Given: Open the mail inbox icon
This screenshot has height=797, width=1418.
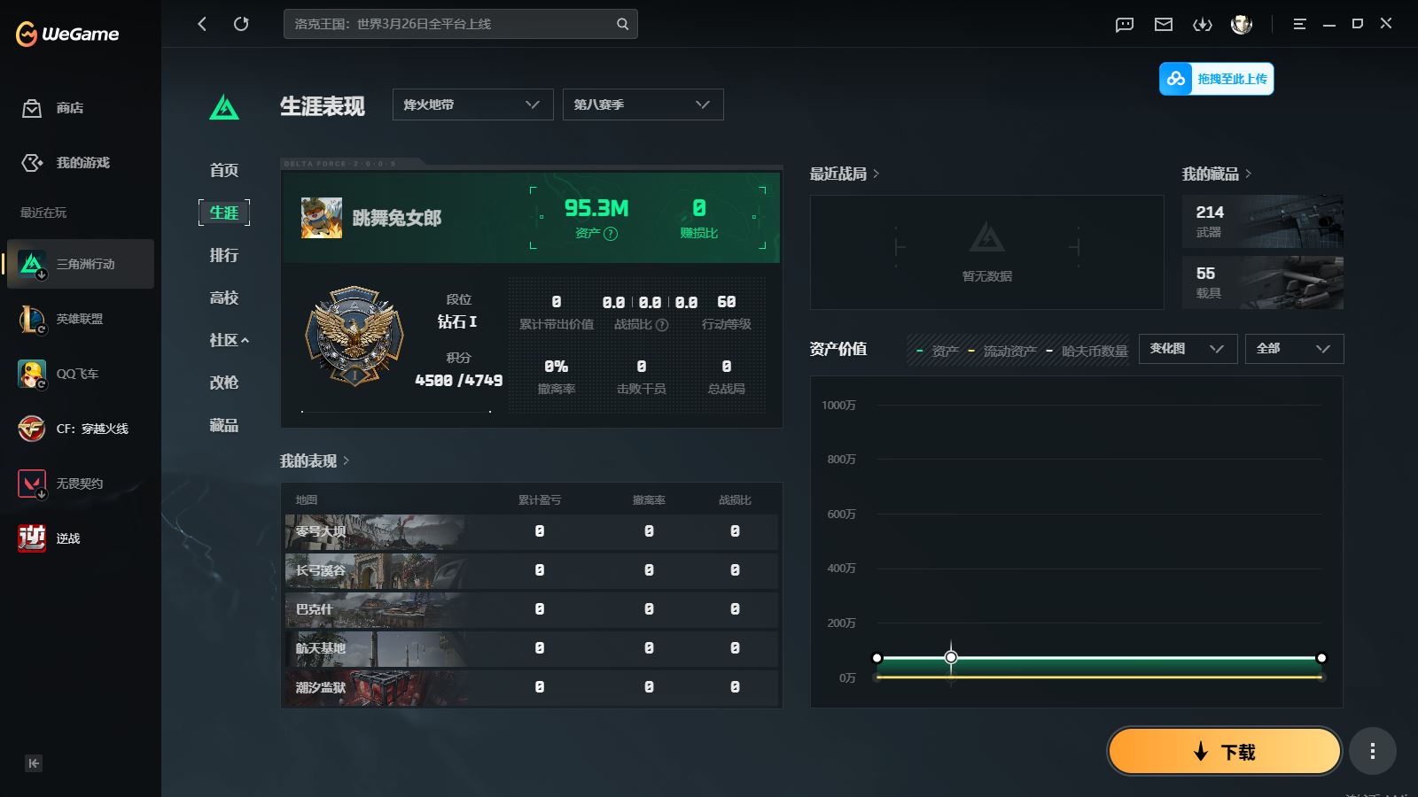Looking at the screenshot, I should pyautogui.click(x=1164, y=25).
